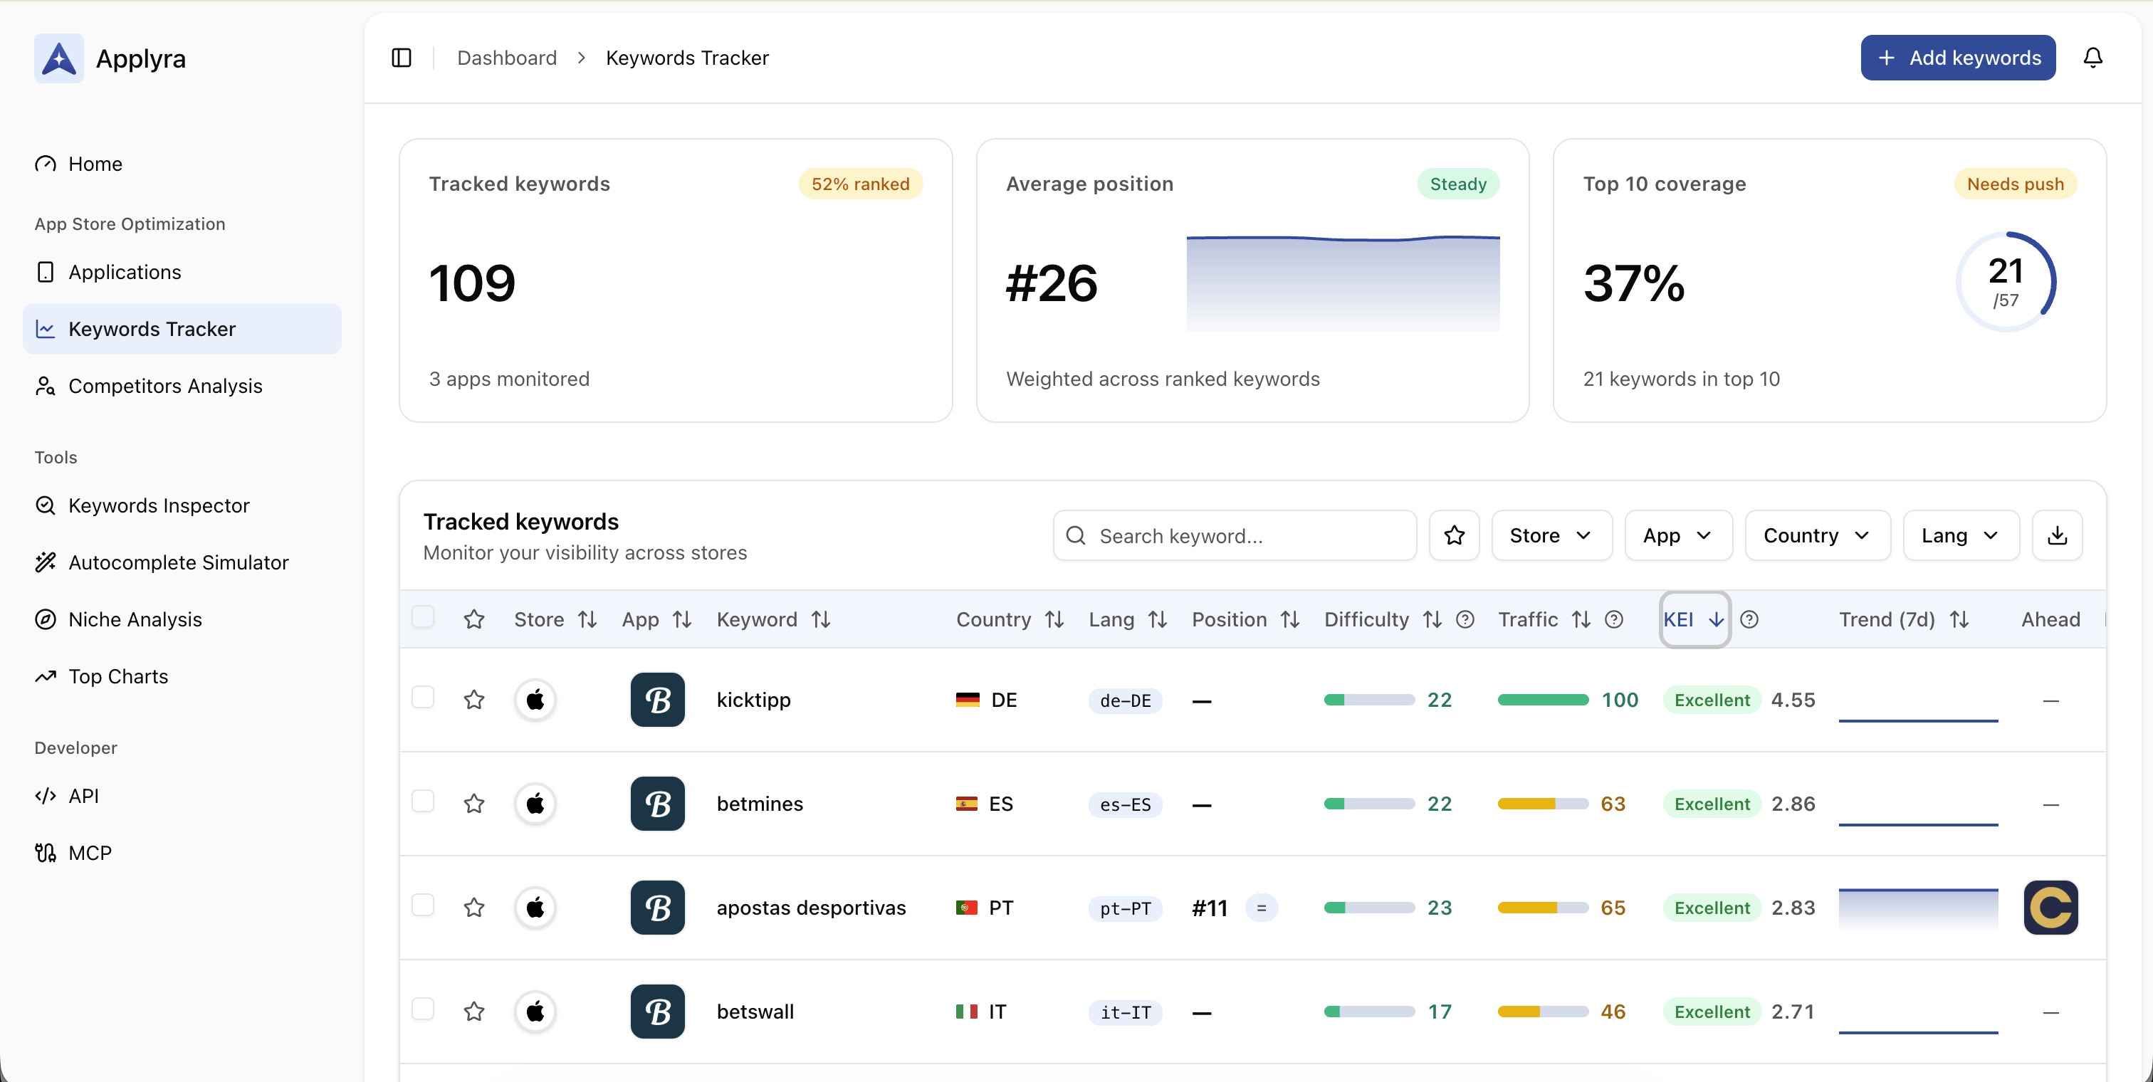Check the betmines row checkbox
The image size is (2153, 1082).
[x=423, y=802]
